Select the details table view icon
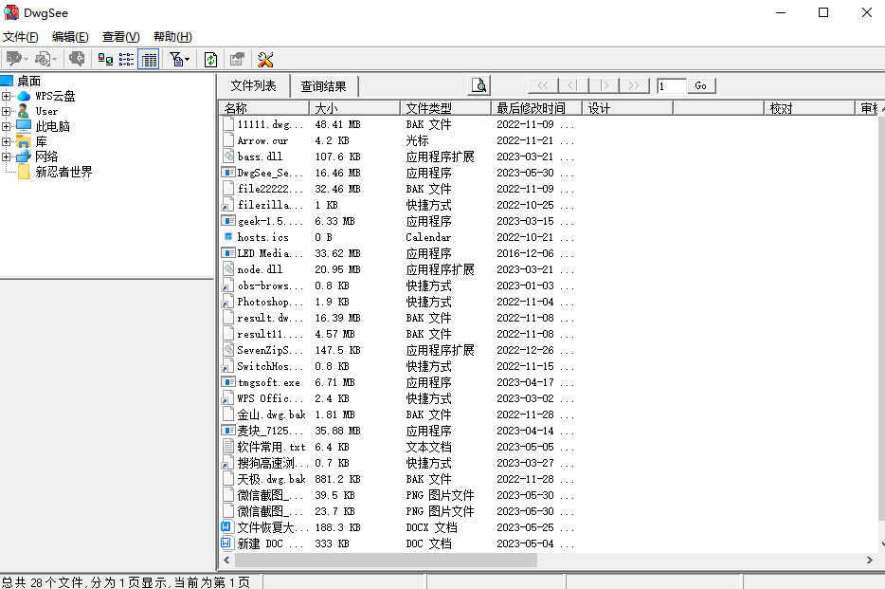Viewport: 885px width, 589px height. pos(149,60)
